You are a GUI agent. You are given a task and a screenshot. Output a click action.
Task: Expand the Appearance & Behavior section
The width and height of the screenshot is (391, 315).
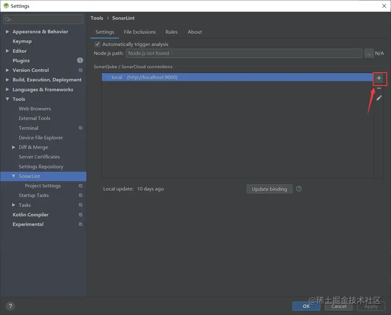point(6,31)
